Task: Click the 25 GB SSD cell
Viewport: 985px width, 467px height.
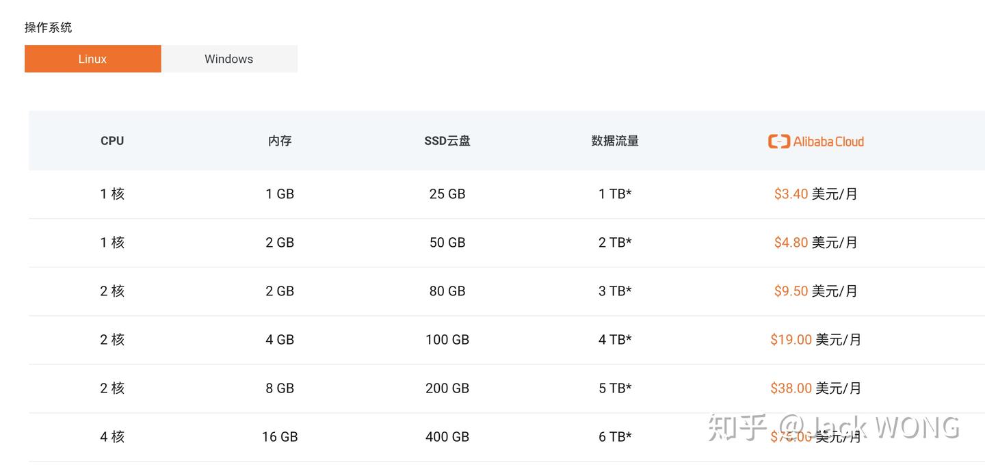Action: pyautogui.click(x=447, y=194)
